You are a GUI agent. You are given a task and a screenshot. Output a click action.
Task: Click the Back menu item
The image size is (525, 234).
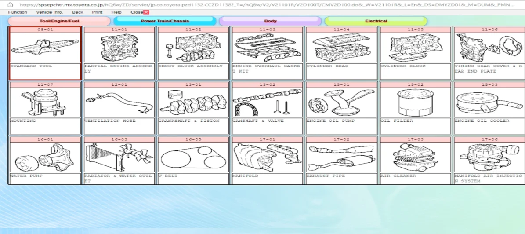point(78,12)
